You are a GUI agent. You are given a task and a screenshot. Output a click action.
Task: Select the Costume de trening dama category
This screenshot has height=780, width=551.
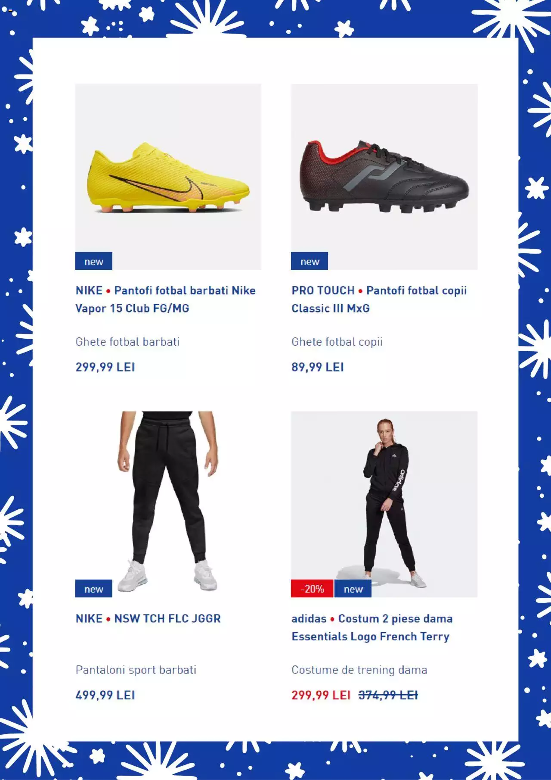pos(359,670)
